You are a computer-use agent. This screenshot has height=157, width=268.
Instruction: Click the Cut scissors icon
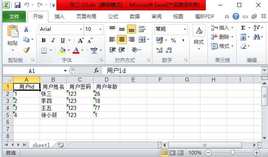26,29
